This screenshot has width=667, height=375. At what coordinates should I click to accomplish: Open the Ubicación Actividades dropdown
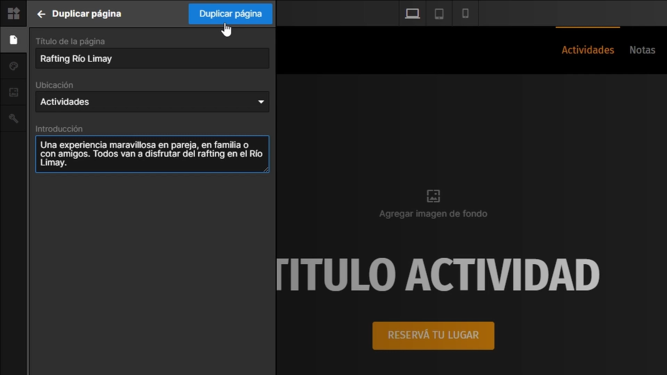coord(152,102)
